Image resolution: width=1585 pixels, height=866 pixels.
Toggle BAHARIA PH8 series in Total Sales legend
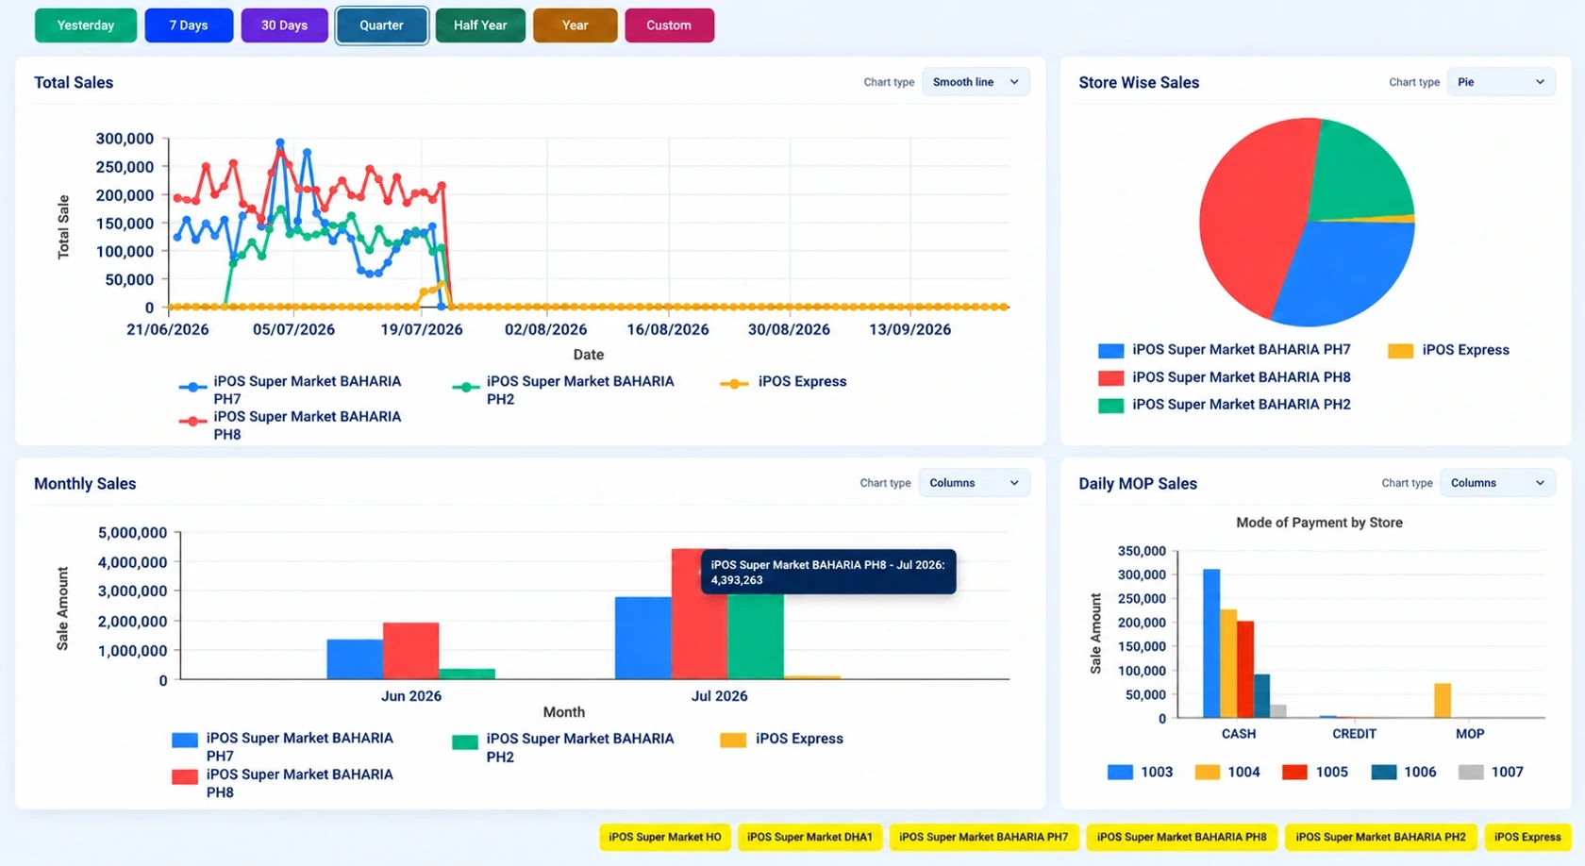(x=291, y=425)
